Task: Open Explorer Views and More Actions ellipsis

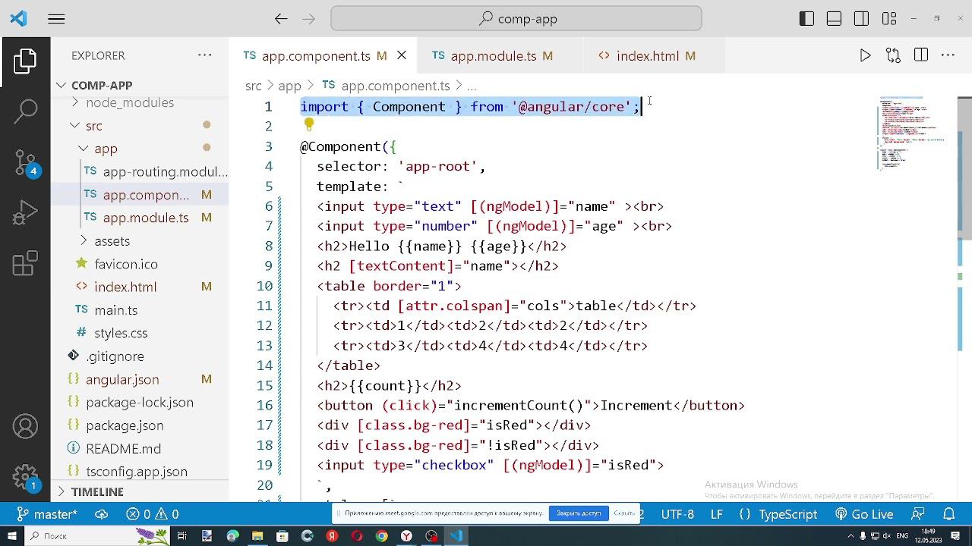Action: tap(205, 55)
